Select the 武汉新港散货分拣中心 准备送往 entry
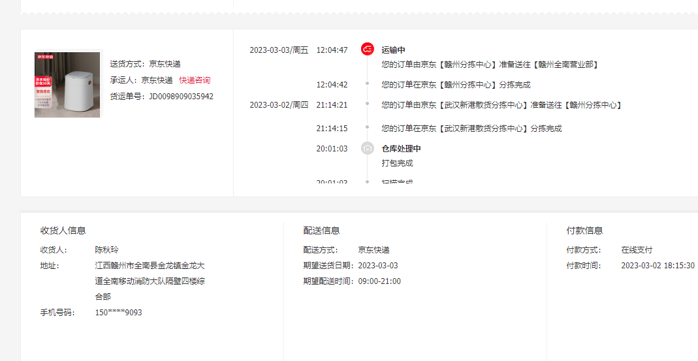This screenshot has height=361, width=698. (x=501, y=105)
